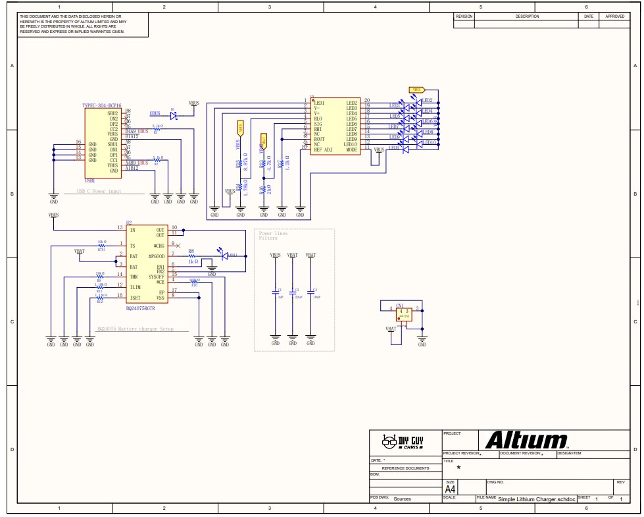Click the C1 capacitor under VBUS filter
644x517 pixels.
[x=276, y=292]
